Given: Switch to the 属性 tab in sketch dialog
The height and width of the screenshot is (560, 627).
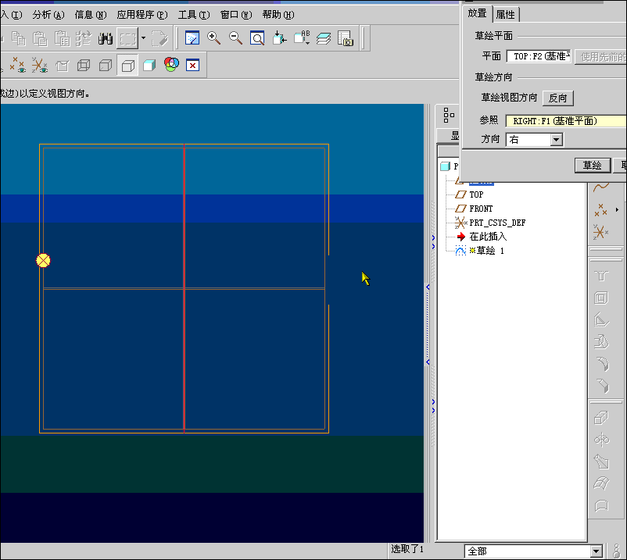Looking at the screenshot, I should point(506,15).
